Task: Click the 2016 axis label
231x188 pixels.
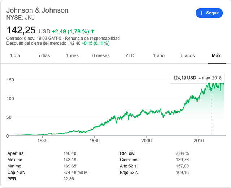Action: click(199, 141)
